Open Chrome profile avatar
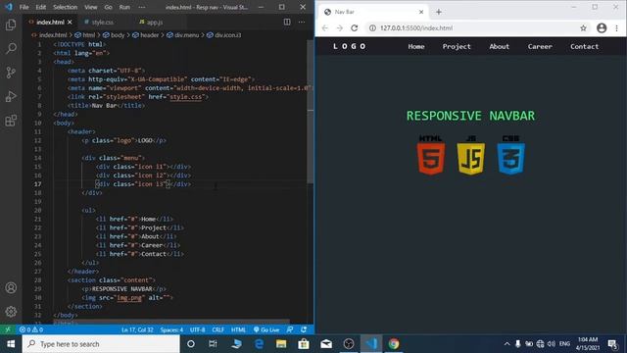The image size is (627, 353). (602, 28)
